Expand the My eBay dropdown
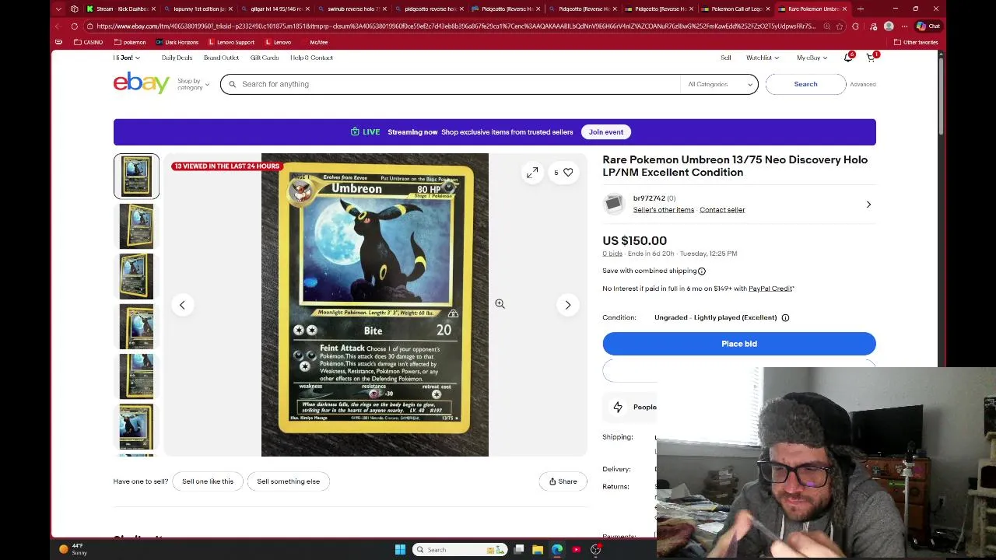Viewport: 996px width, 560px height. 811,58
